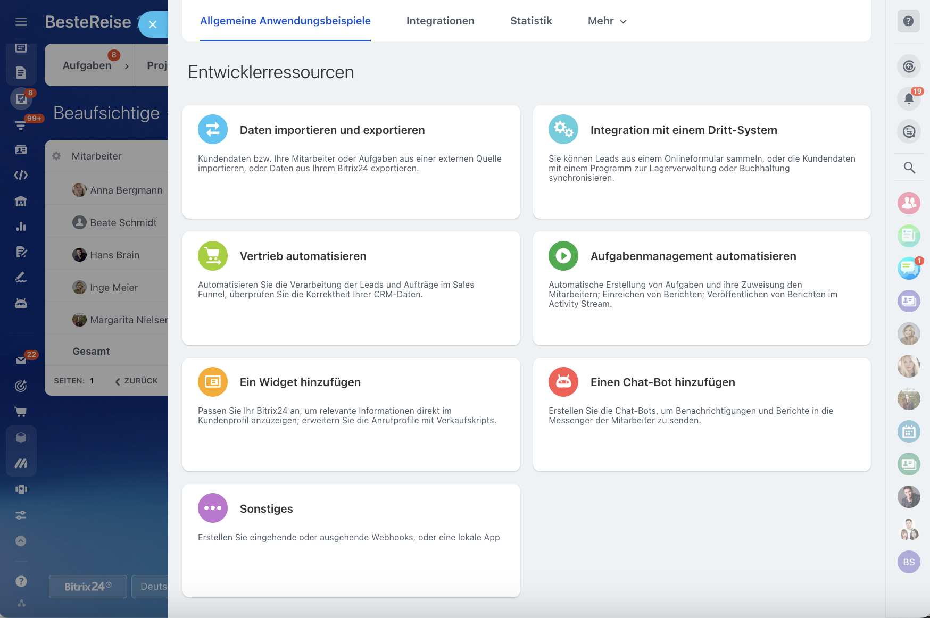Open the hamburger menu next to BesteReise
Screen dimensions: 930x618
[21, 22]
